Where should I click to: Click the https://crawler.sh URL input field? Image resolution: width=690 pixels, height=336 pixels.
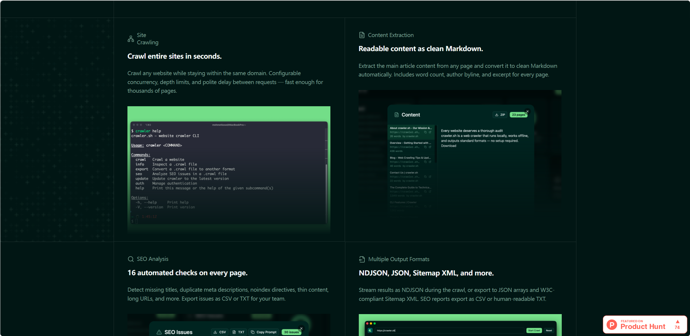[449, 330]
